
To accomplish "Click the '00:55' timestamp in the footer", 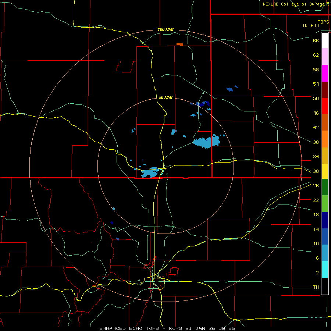I will (x=227, y=328).
